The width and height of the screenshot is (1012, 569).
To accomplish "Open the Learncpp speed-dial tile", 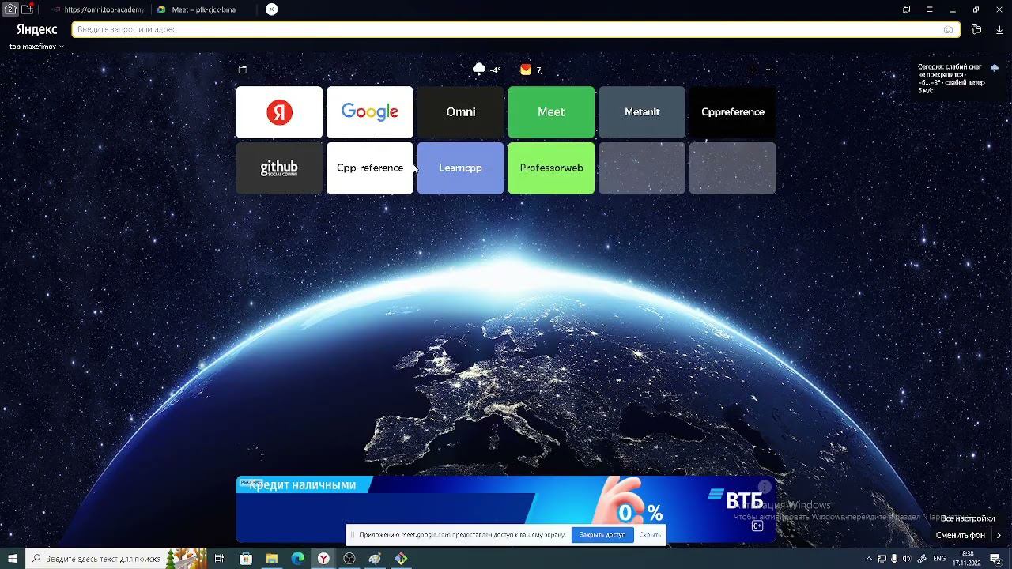I will (461, 168).
